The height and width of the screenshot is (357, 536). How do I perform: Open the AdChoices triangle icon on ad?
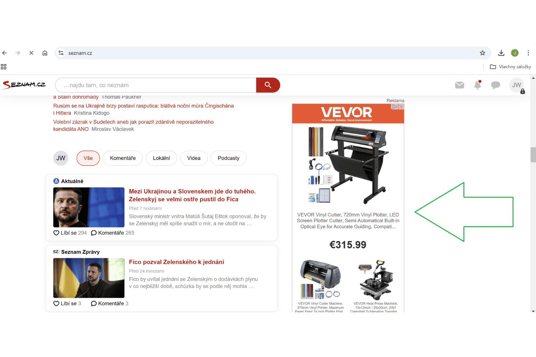[x=394, y=106]
